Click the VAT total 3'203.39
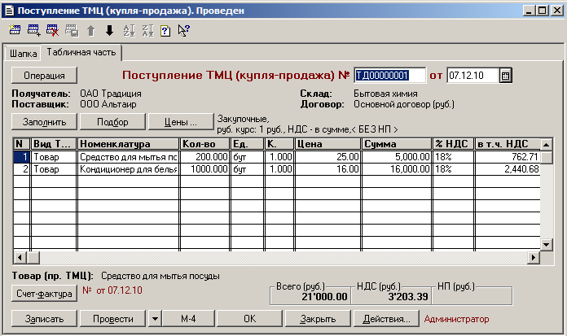The image size is (567, 336). pos(408,297)
